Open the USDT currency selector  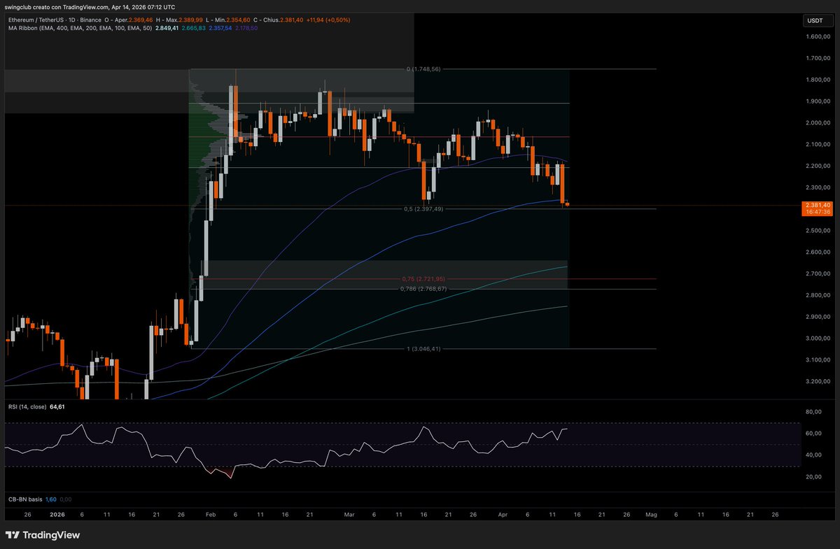tap(815, 21)
